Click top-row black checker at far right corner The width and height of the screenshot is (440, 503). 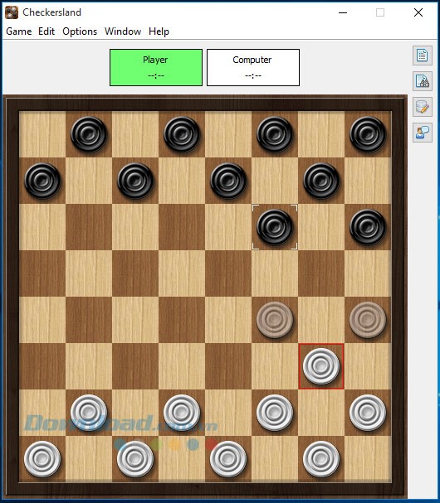(368, 134)
